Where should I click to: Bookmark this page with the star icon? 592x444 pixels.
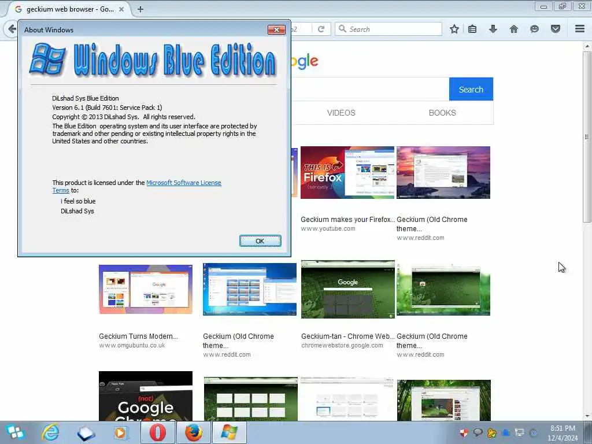coord(454,29)
